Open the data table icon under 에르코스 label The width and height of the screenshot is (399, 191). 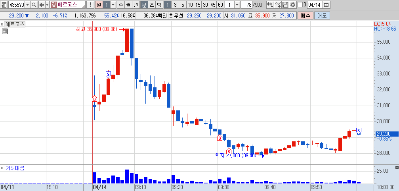coord(5,31)
